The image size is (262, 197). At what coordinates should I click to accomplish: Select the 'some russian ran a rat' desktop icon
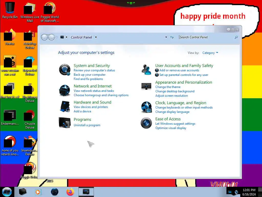coord(10,65)
